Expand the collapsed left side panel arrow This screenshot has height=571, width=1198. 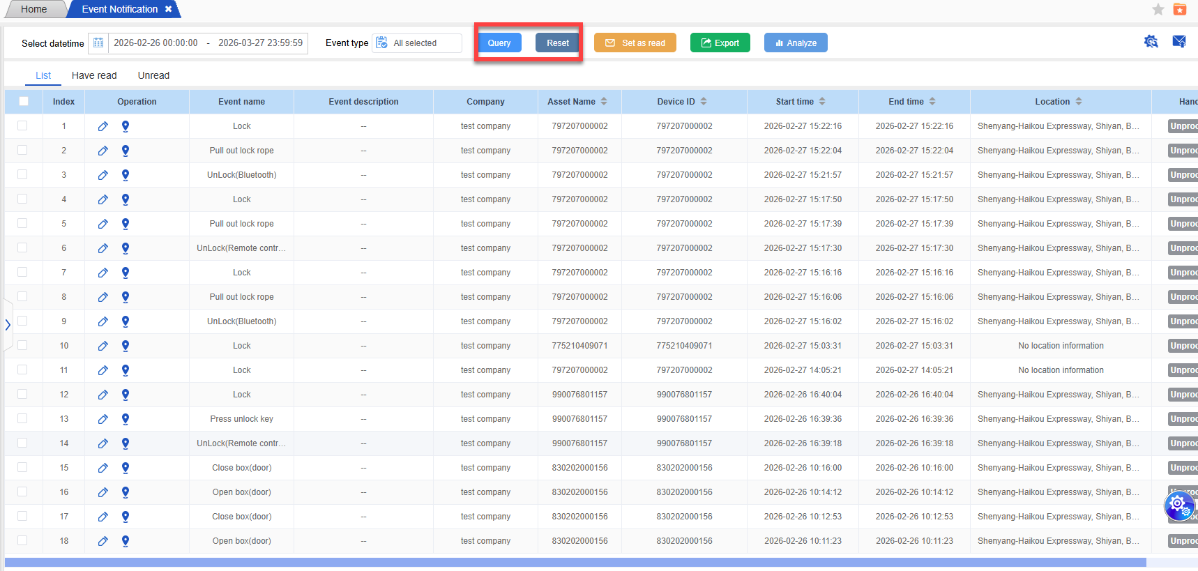point(8,325)
